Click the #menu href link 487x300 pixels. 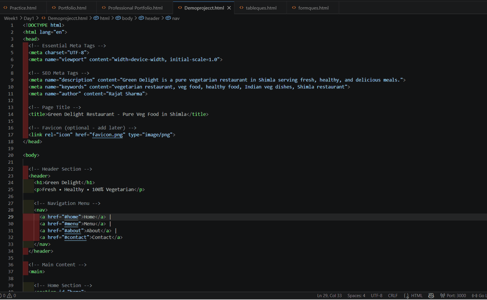pos(71,224)
